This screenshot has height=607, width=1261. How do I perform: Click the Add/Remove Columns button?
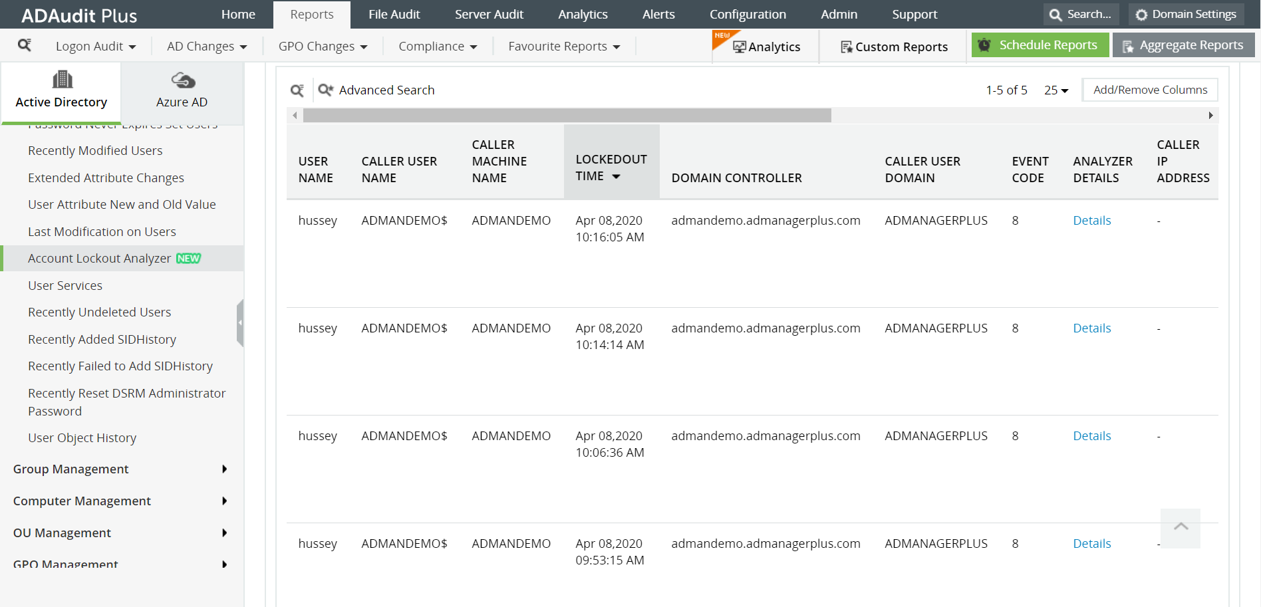point(1149,89)
